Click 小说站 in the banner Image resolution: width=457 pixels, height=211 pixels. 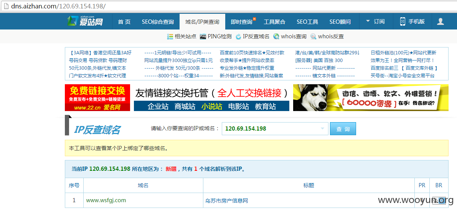[211, 106]
